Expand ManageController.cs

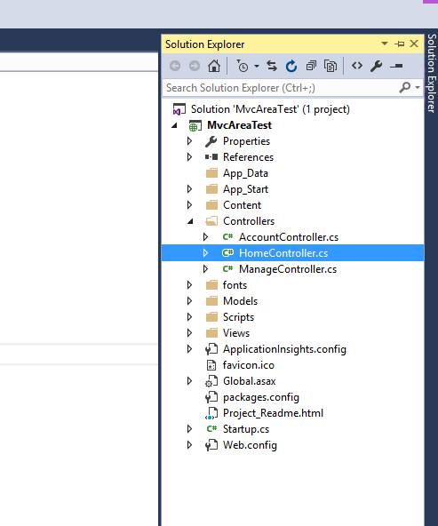(x=205, y=269)
